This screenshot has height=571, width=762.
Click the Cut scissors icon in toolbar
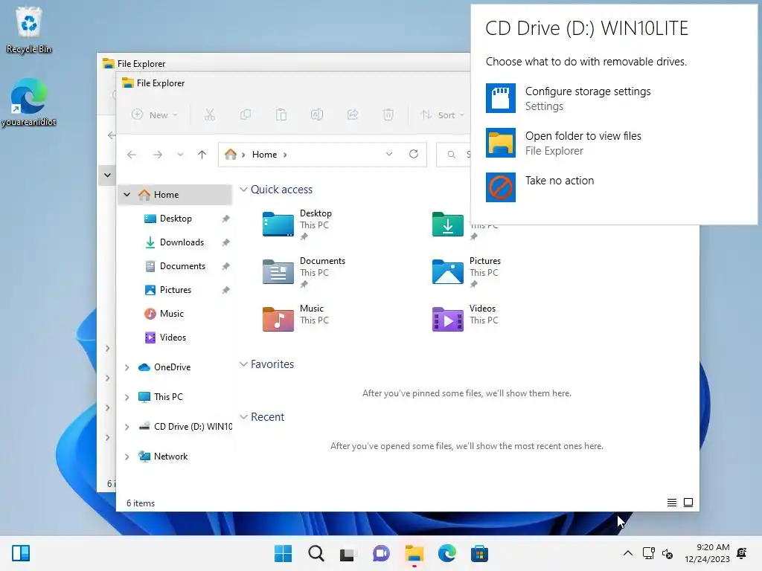point(209,115)
